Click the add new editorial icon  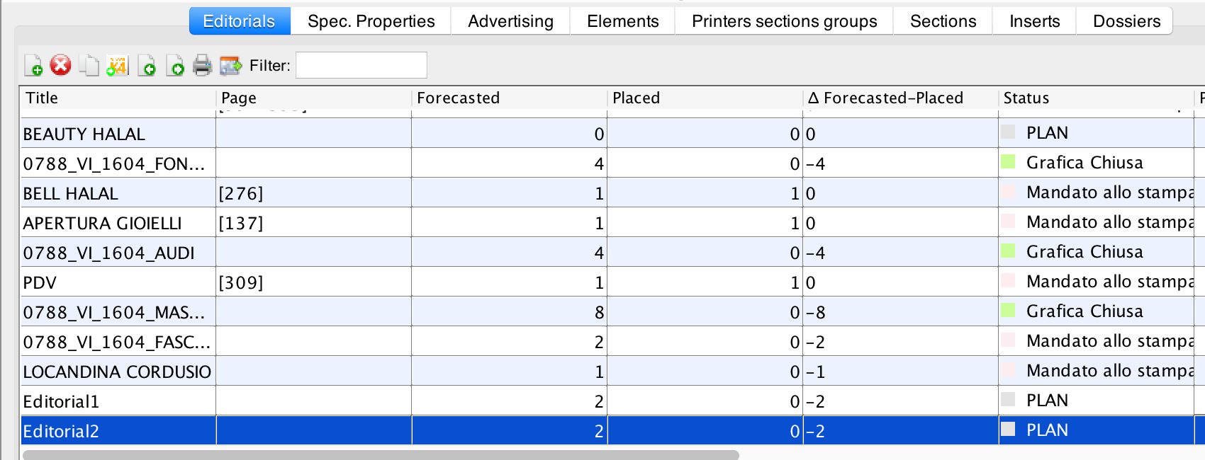[x=33, y=66]
